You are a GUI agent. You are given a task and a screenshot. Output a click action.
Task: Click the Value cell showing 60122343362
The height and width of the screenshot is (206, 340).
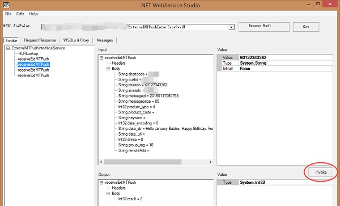286,57
